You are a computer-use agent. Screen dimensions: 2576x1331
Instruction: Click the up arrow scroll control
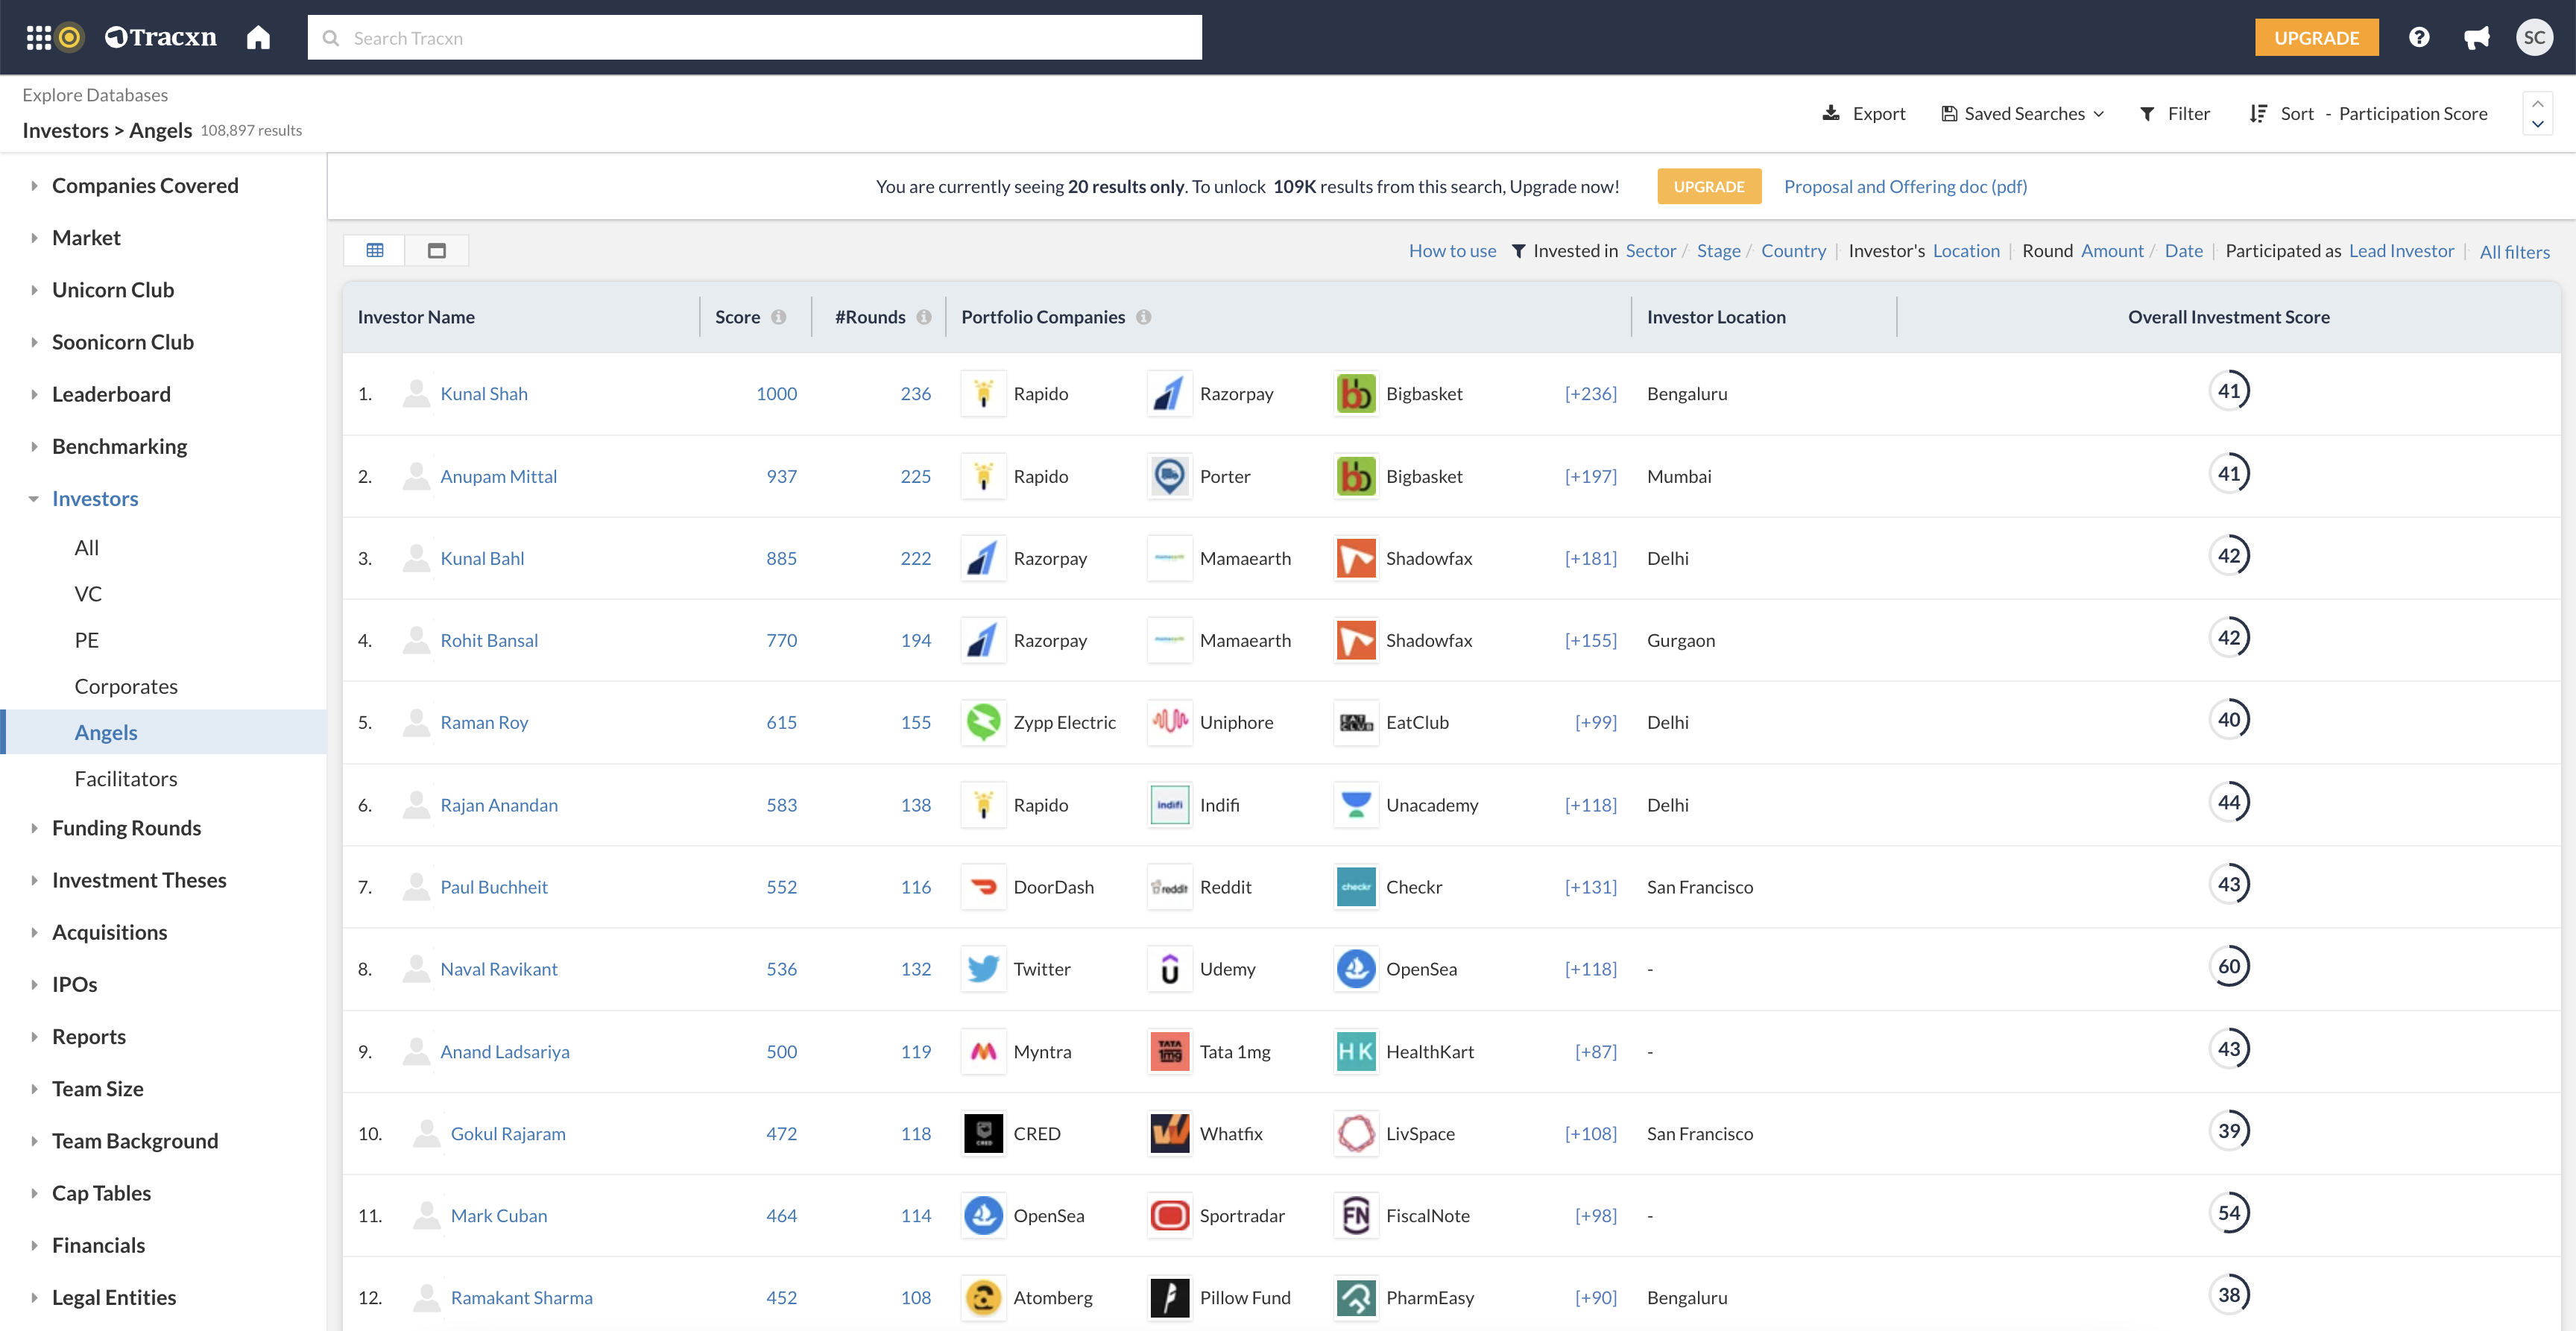(2537, 103)
